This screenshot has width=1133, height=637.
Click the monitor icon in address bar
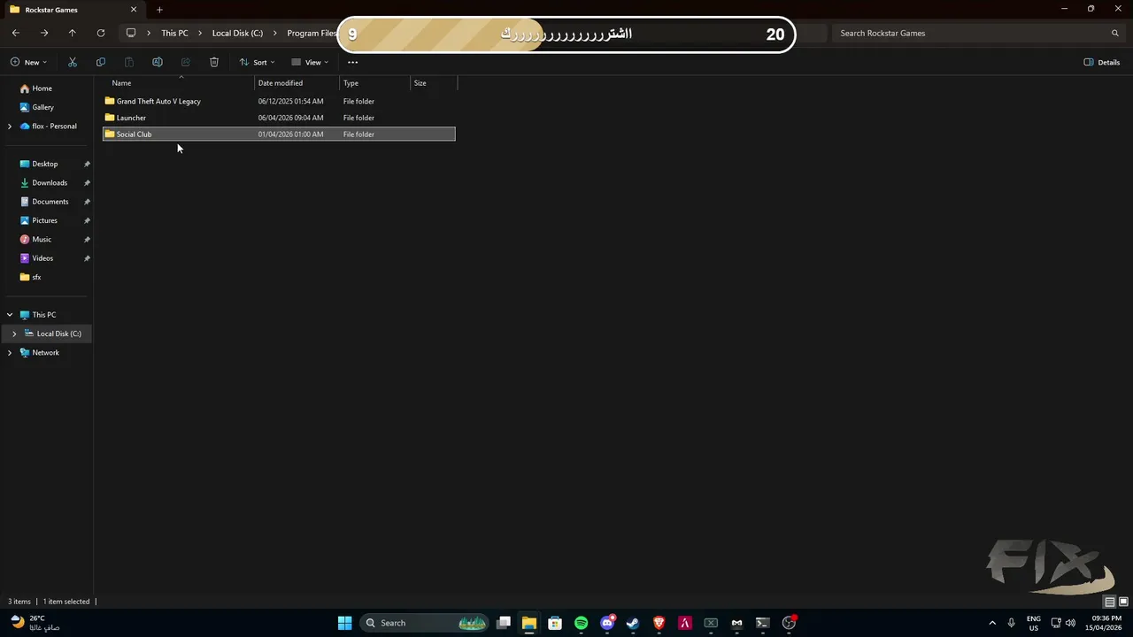[x=131, y=33]
